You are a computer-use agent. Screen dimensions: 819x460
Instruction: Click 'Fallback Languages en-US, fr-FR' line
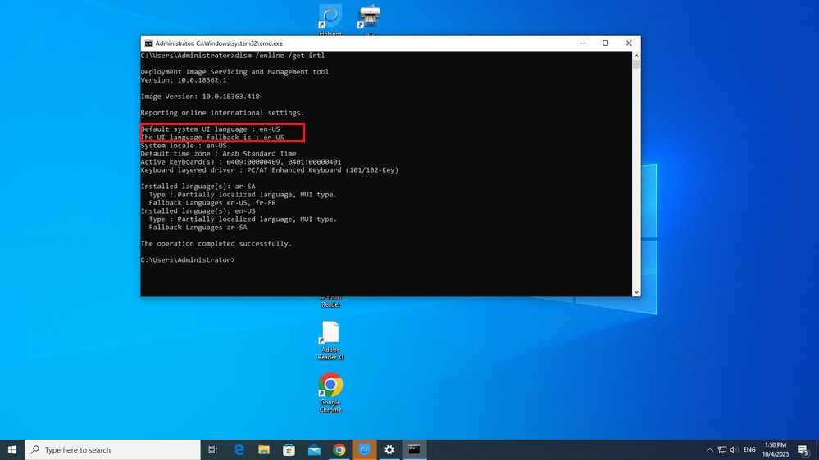212,203
